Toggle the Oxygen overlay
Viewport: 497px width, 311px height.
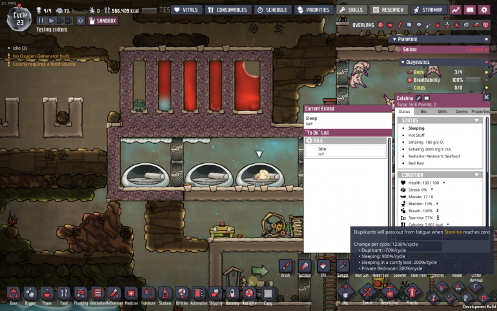point(381,25)
